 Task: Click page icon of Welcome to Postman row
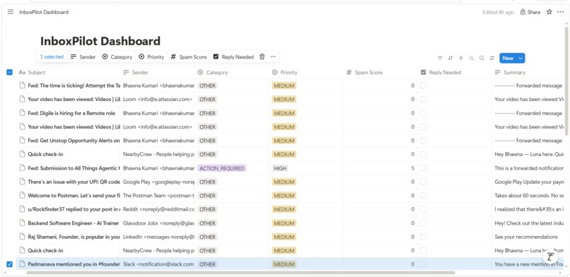(x=23, y=196)
